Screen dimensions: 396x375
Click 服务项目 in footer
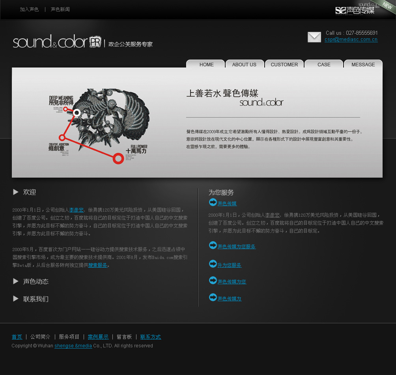point(69,337)
